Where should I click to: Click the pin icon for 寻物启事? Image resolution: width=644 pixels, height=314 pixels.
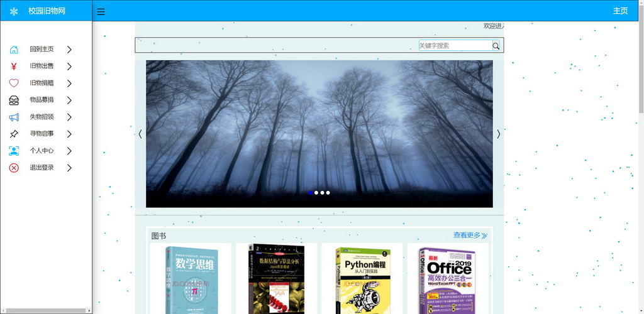click(x=14, y=134)
